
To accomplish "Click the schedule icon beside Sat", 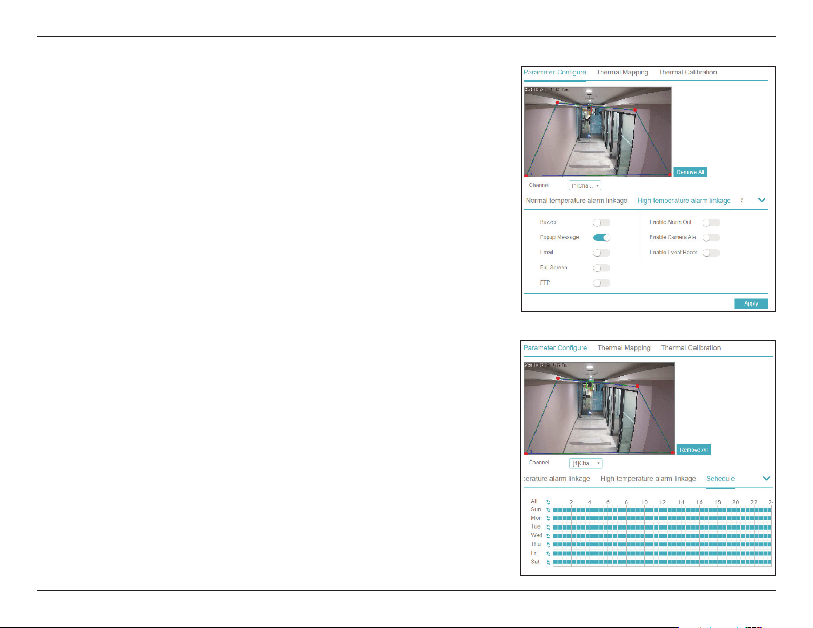I will (548, 562).
